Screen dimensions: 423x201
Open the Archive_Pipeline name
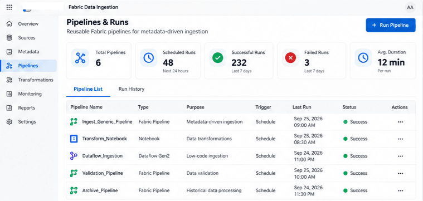[100, 190]
